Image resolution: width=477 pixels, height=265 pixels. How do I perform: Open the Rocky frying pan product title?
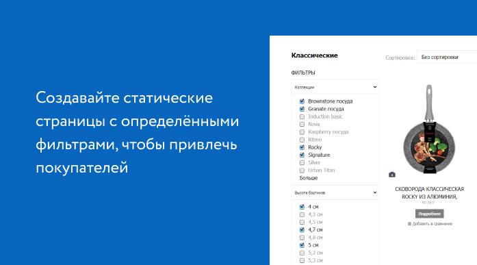point(429,193)
